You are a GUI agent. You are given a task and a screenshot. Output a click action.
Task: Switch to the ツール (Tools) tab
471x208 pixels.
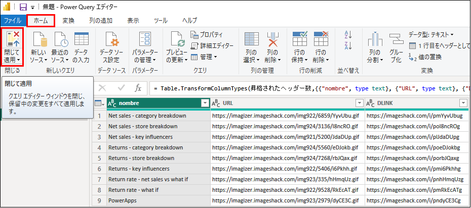pos(161,21)
